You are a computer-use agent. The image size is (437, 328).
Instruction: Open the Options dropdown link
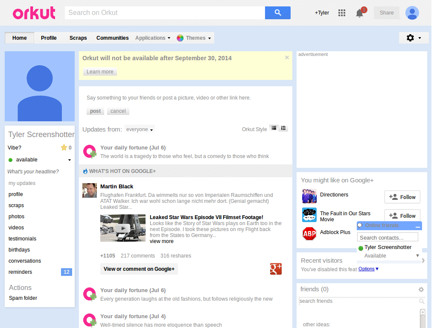[368, 269]
